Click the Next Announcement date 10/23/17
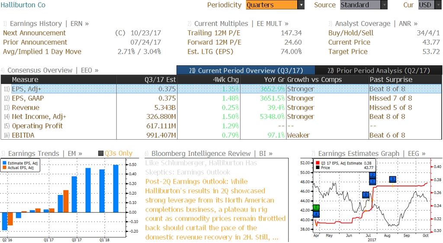Image resolution: width=443 pixels, height=243 pixels. (146, 33)
